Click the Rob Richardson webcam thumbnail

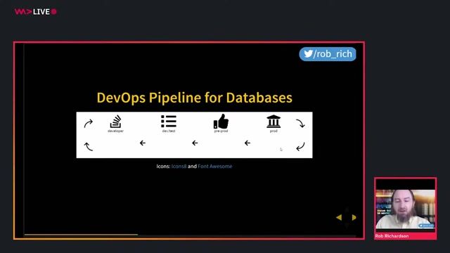point(405,209)
